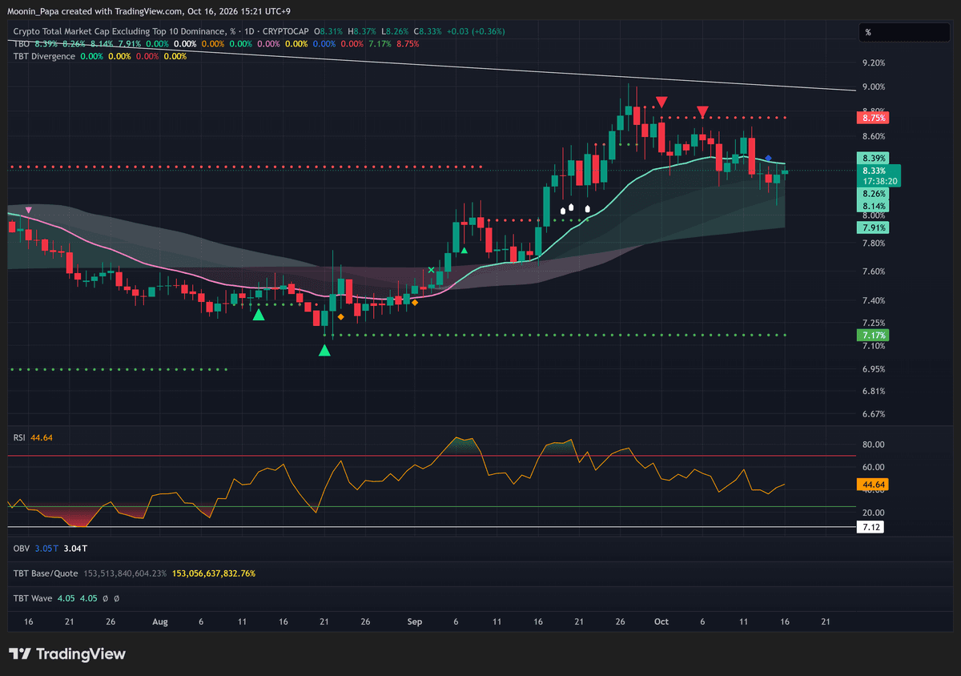Click the blue 3.05T OBV value
The width and height of the screenshot is (961, 676).
point(46,548)
